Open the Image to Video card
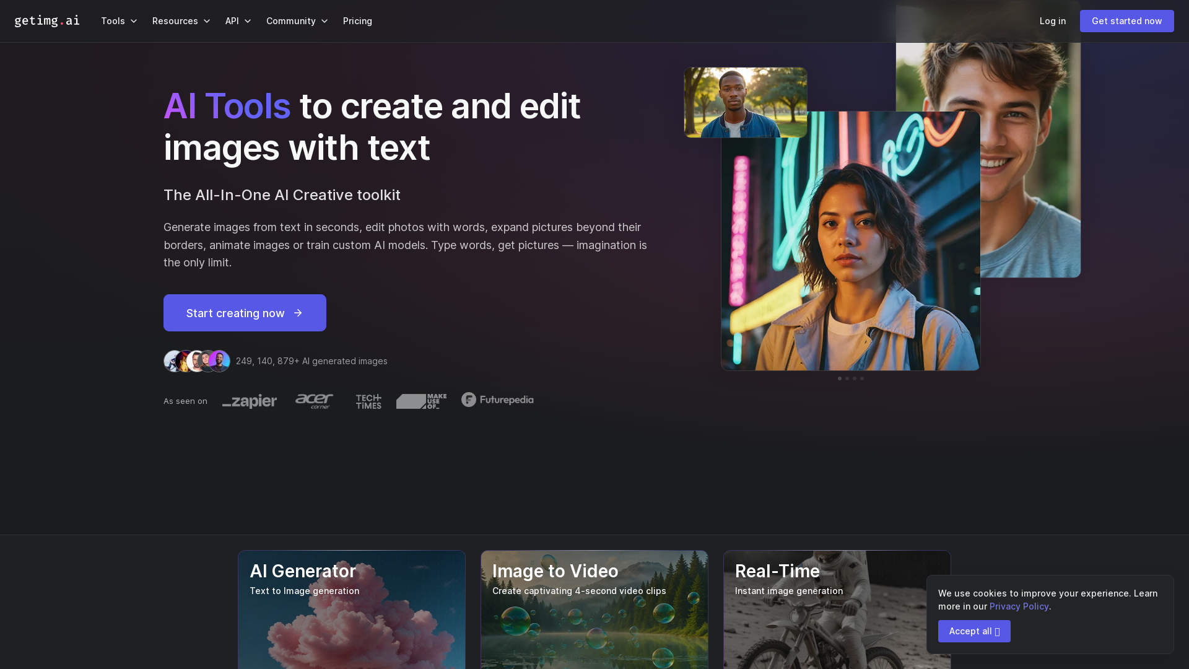The image size is (1189, 669). pos(594,610)
